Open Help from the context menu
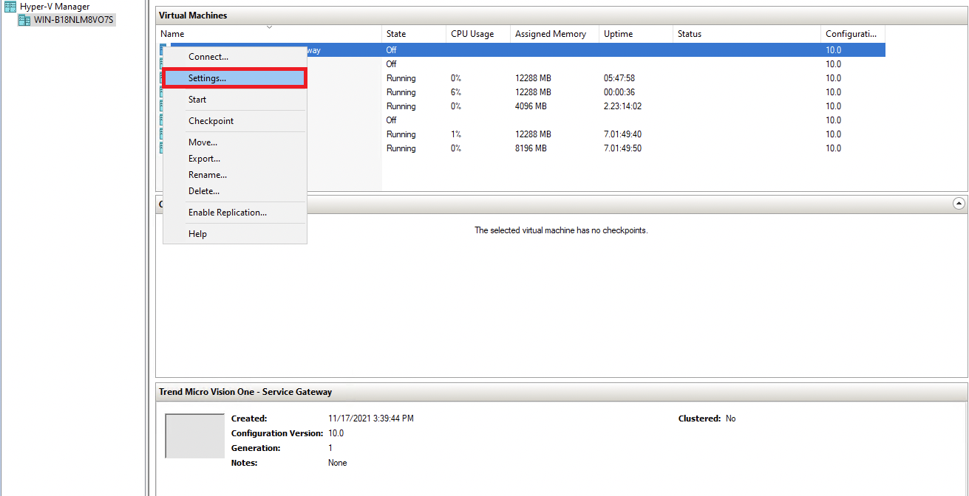Image resolution: width=969 pixels, height=496 pixels. [x=197, y=233]
